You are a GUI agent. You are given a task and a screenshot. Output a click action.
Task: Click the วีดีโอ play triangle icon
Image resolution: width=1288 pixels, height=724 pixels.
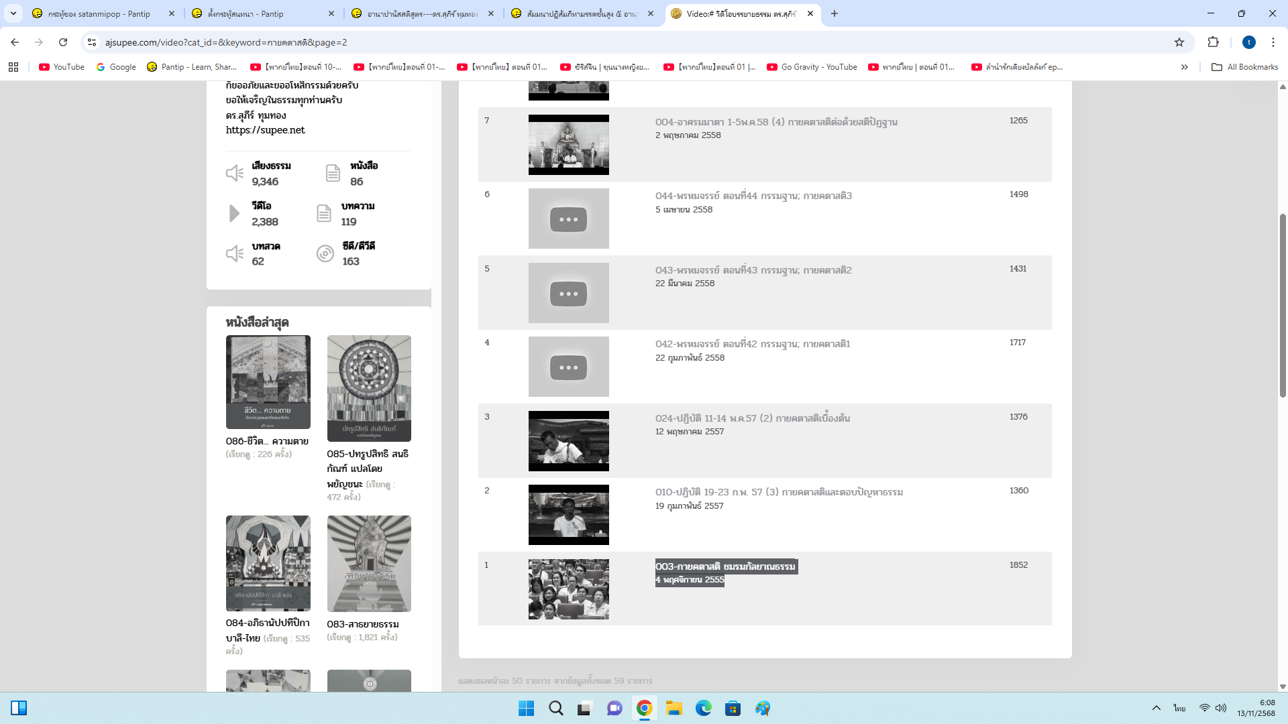pos(234,214)
